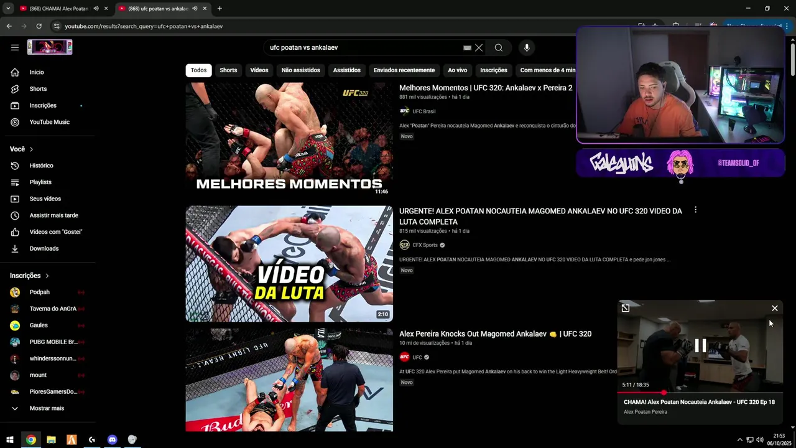Select the Inscrições filter chip
Screen dimensions: 796x448
click(x=494, y=70)
